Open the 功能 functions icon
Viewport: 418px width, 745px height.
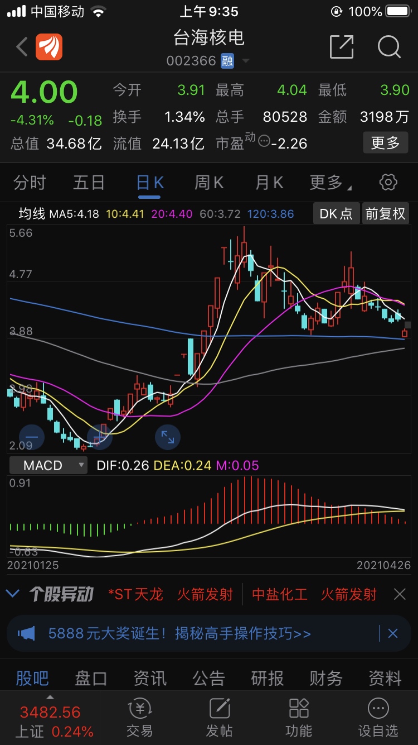[x=299, y=717]
